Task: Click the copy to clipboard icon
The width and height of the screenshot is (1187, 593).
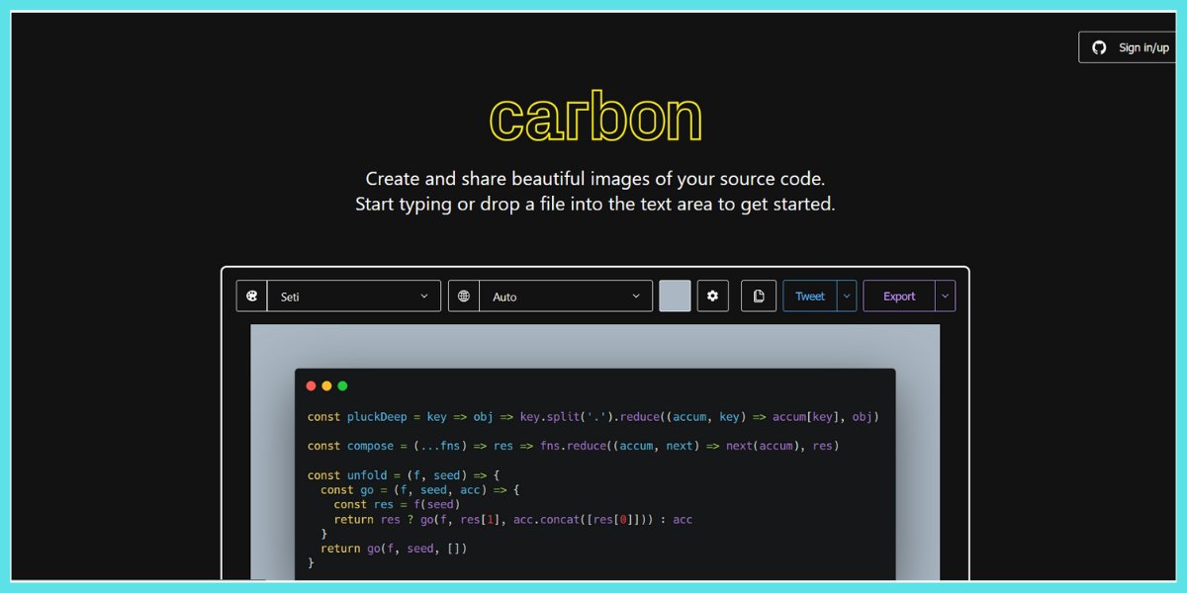Action: tap(759, 296)
